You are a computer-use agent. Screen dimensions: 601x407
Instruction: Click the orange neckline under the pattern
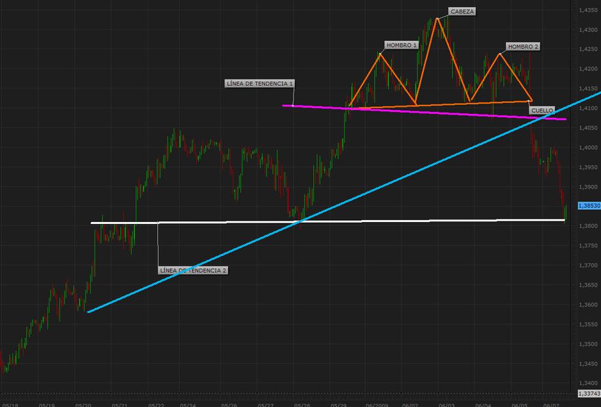(x=441, y=104)
